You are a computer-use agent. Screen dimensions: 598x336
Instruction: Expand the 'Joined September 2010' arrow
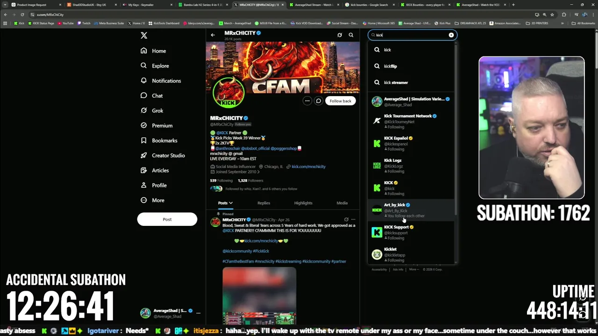[258, 172]
